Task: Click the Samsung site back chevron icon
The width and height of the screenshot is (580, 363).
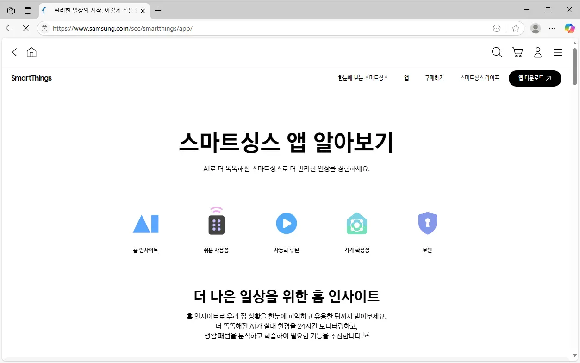Action: tap(14, 52)
